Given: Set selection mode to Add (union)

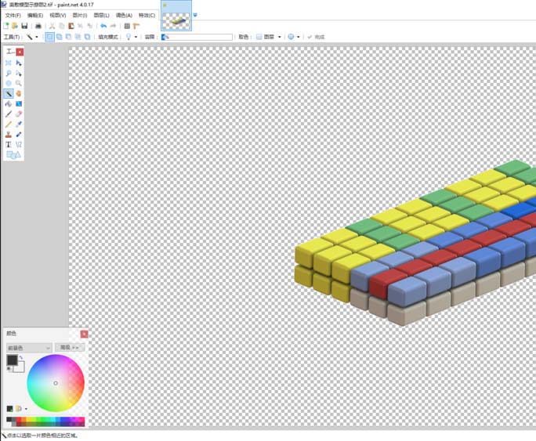Looking at the screenshot, I should click(x=59, y=37).
